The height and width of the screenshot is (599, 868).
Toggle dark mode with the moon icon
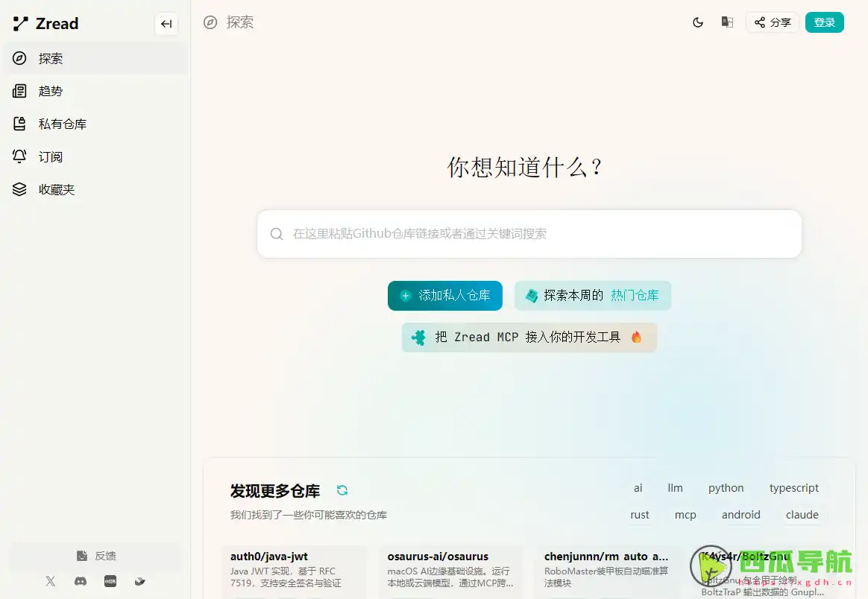click(x=697, y=22)
